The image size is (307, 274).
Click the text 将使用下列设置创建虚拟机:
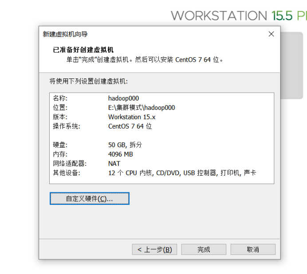coord(88,81)
